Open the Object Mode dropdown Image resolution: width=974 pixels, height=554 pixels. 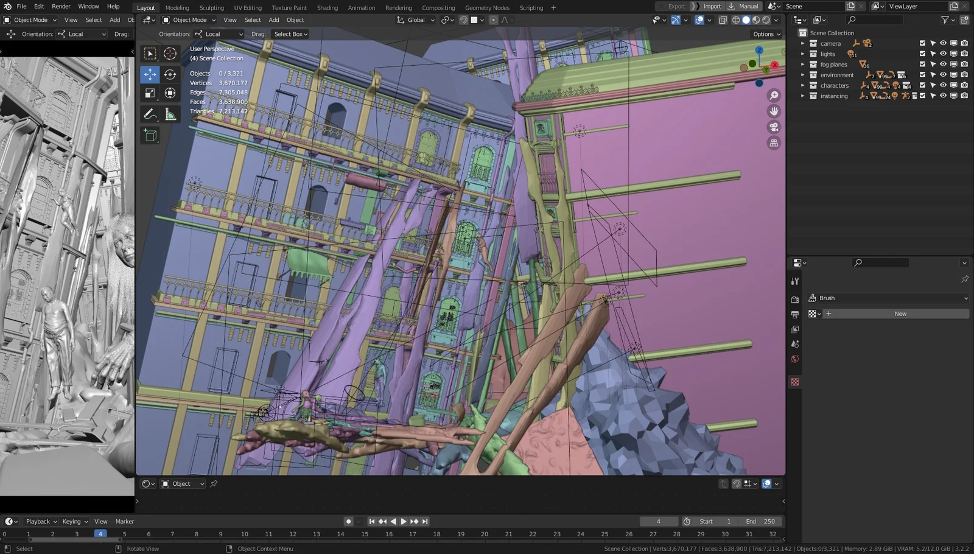click(x=189, y=19)
